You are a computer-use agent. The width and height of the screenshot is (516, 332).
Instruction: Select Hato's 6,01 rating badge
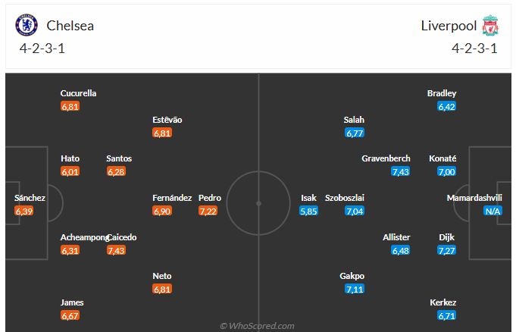tap(70, 171)
